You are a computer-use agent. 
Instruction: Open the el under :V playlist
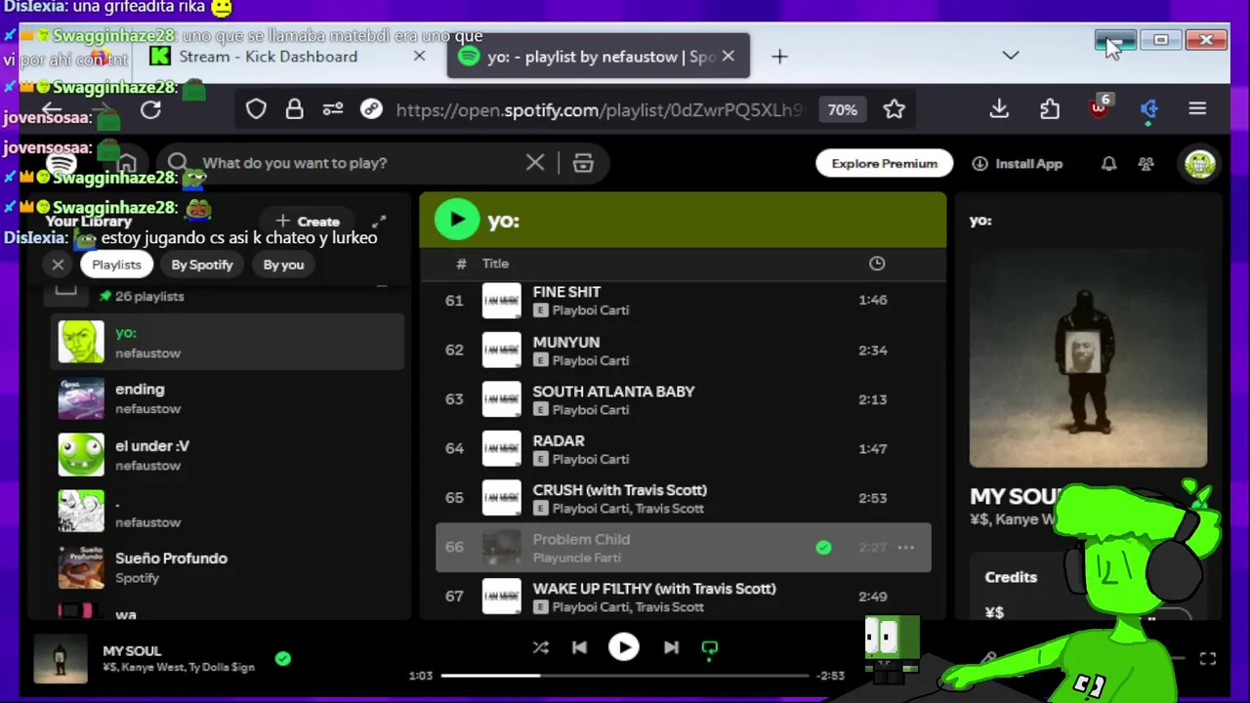pos(228,455)
